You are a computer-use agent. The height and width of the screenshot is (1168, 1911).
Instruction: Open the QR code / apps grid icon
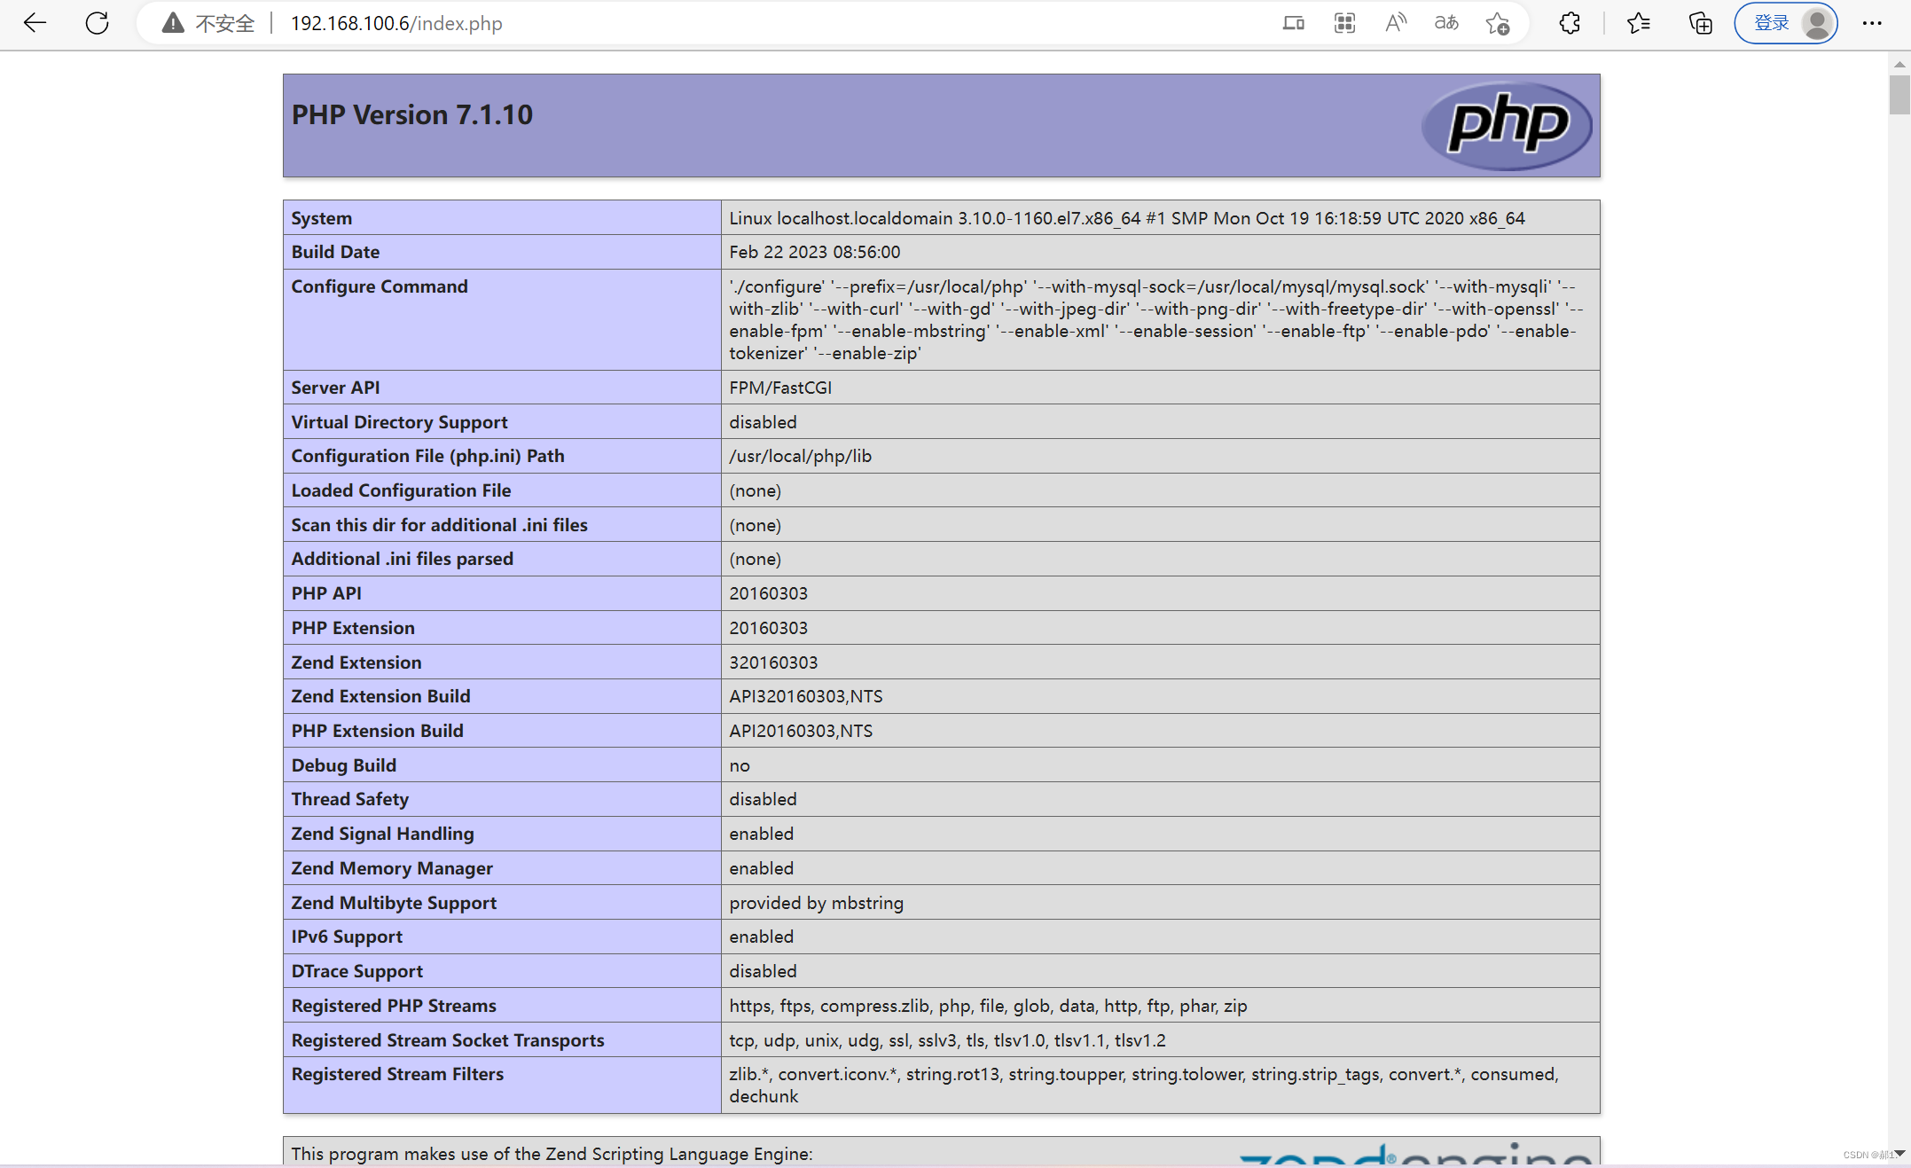point(1344,23)
